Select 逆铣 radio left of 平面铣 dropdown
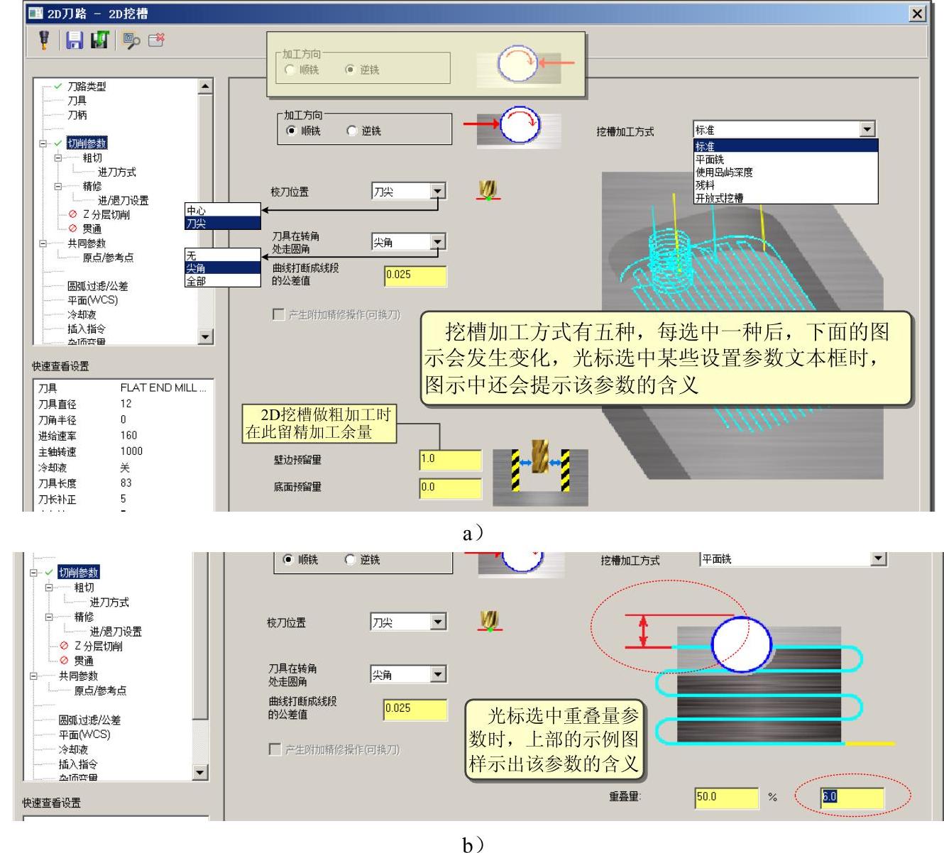Screen dimensions: 944x853 point(350,560)
